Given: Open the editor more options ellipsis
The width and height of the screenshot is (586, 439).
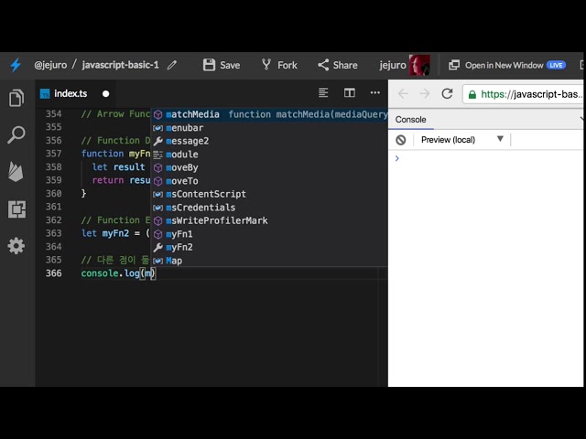Looking at the screenshot, I should [x=374, y=93].
